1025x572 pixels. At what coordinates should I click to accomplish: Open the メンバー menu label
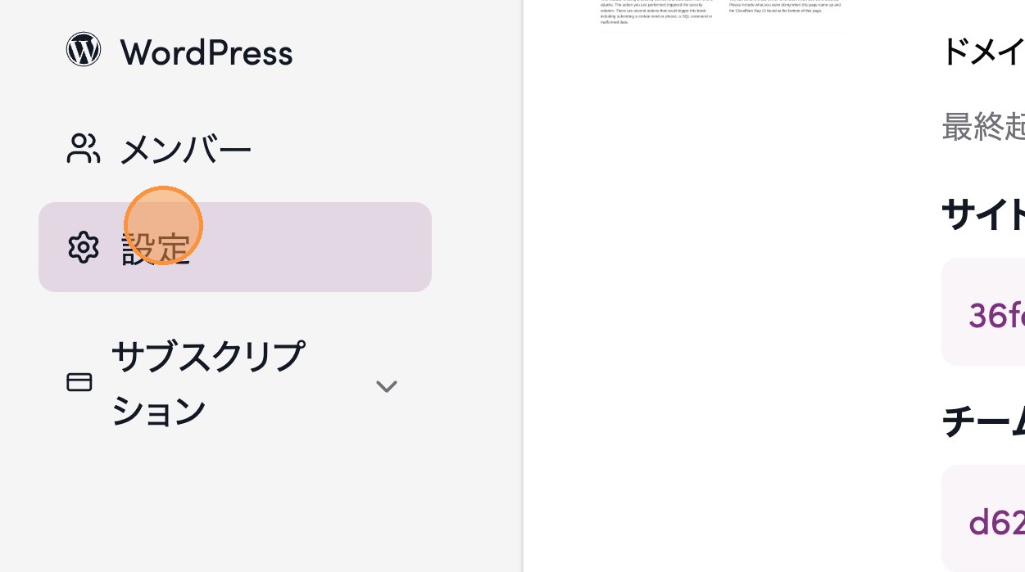[185, 151]
